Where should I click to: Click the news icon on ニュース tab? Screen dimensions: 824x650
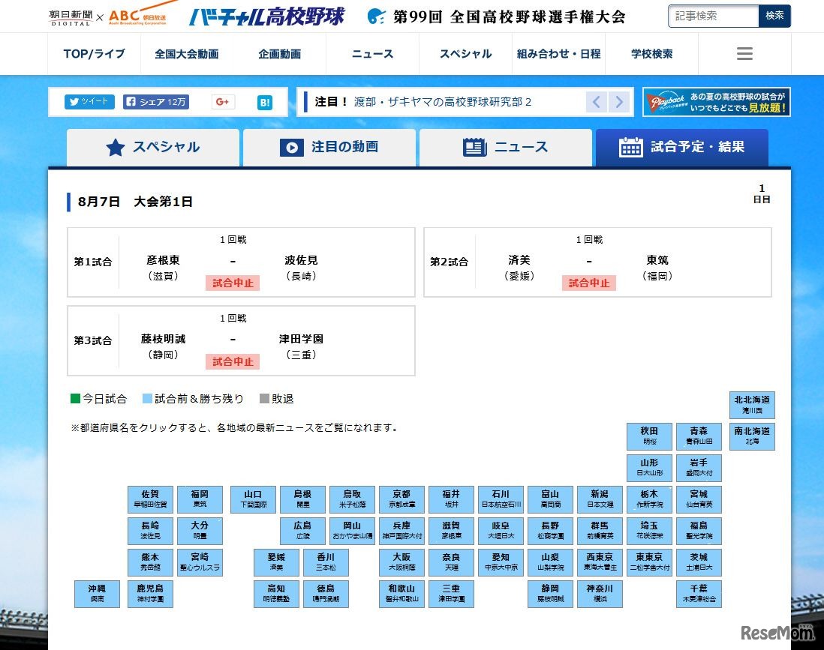coord(474,147)
